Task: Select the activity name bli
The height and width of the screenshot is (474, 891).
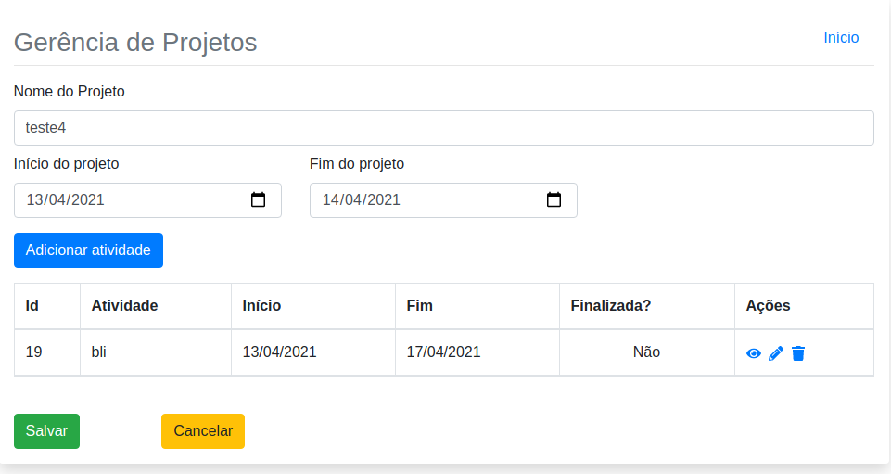Action: (x=99, y=352)
